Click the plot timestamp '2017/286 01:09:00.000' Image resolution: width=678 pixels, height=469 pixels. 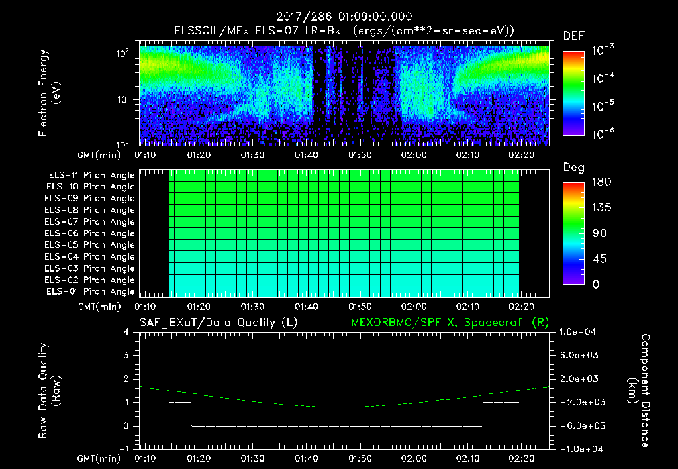tap(344, 17)
